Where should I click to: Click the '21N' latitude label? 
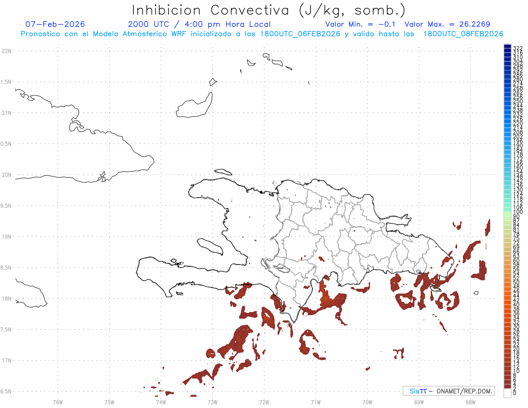tap(7, 113)
